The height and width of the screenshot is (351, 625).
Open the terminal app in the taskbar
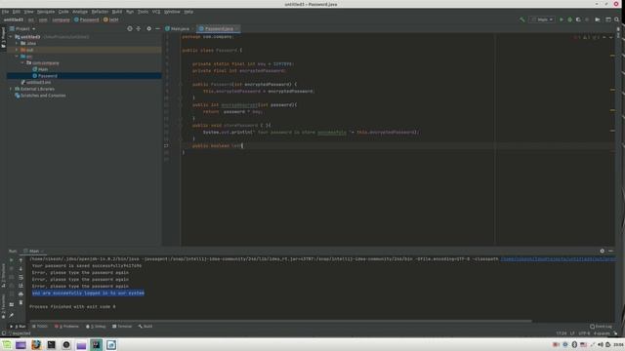tap(51, 344)
